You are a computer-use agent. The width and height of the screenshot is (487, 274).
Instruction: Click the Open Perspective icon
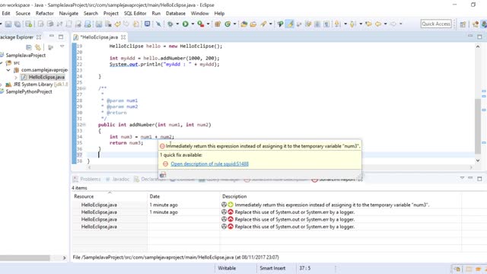click(463, 24)
